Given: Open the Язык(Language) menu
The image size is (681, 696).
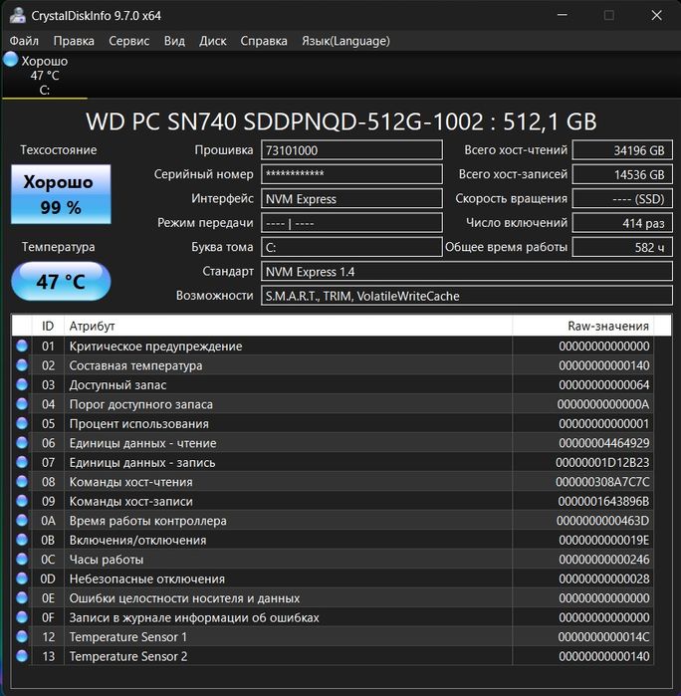Looking at the screenshot, I should pyautogui.click(x=345, y=41).
